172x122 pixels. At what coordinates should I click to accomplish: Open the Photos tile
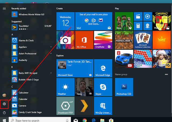point(162,21)
